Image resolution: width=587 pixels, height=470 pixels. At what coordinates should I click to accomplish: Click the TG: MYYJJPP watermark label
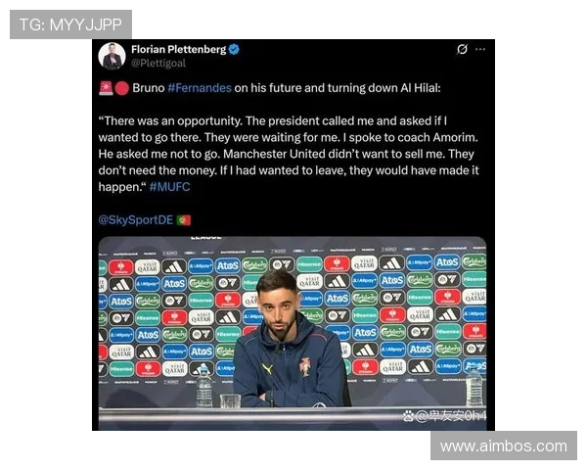coord(70,24)
